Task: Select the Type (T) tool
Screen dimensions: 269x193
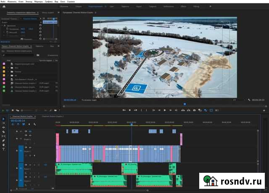Action: (3, 149)
